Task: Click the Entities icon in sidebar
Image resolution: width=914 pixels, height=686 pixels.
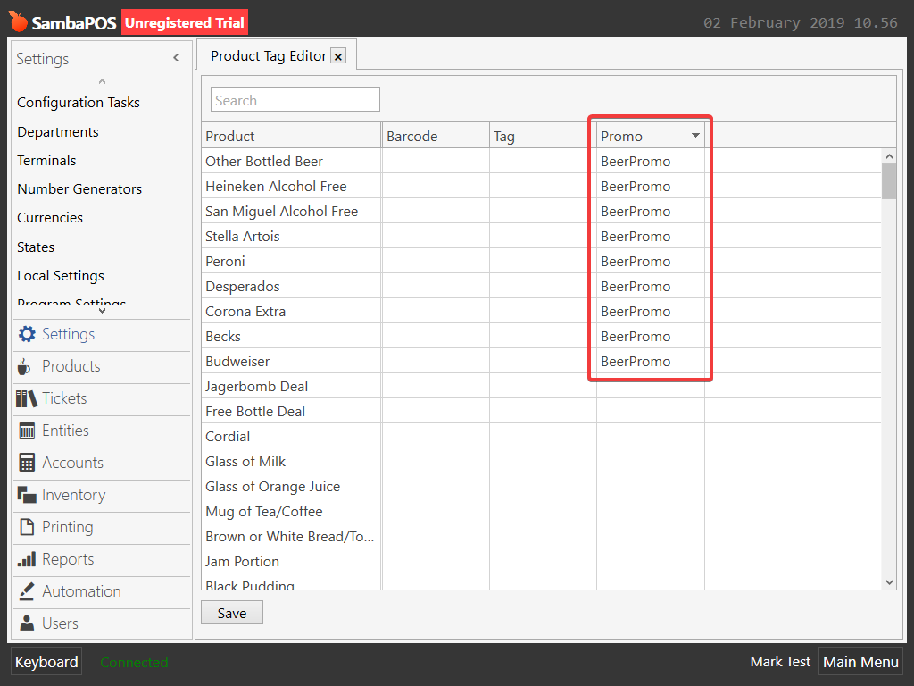Action: click(27, 431)
